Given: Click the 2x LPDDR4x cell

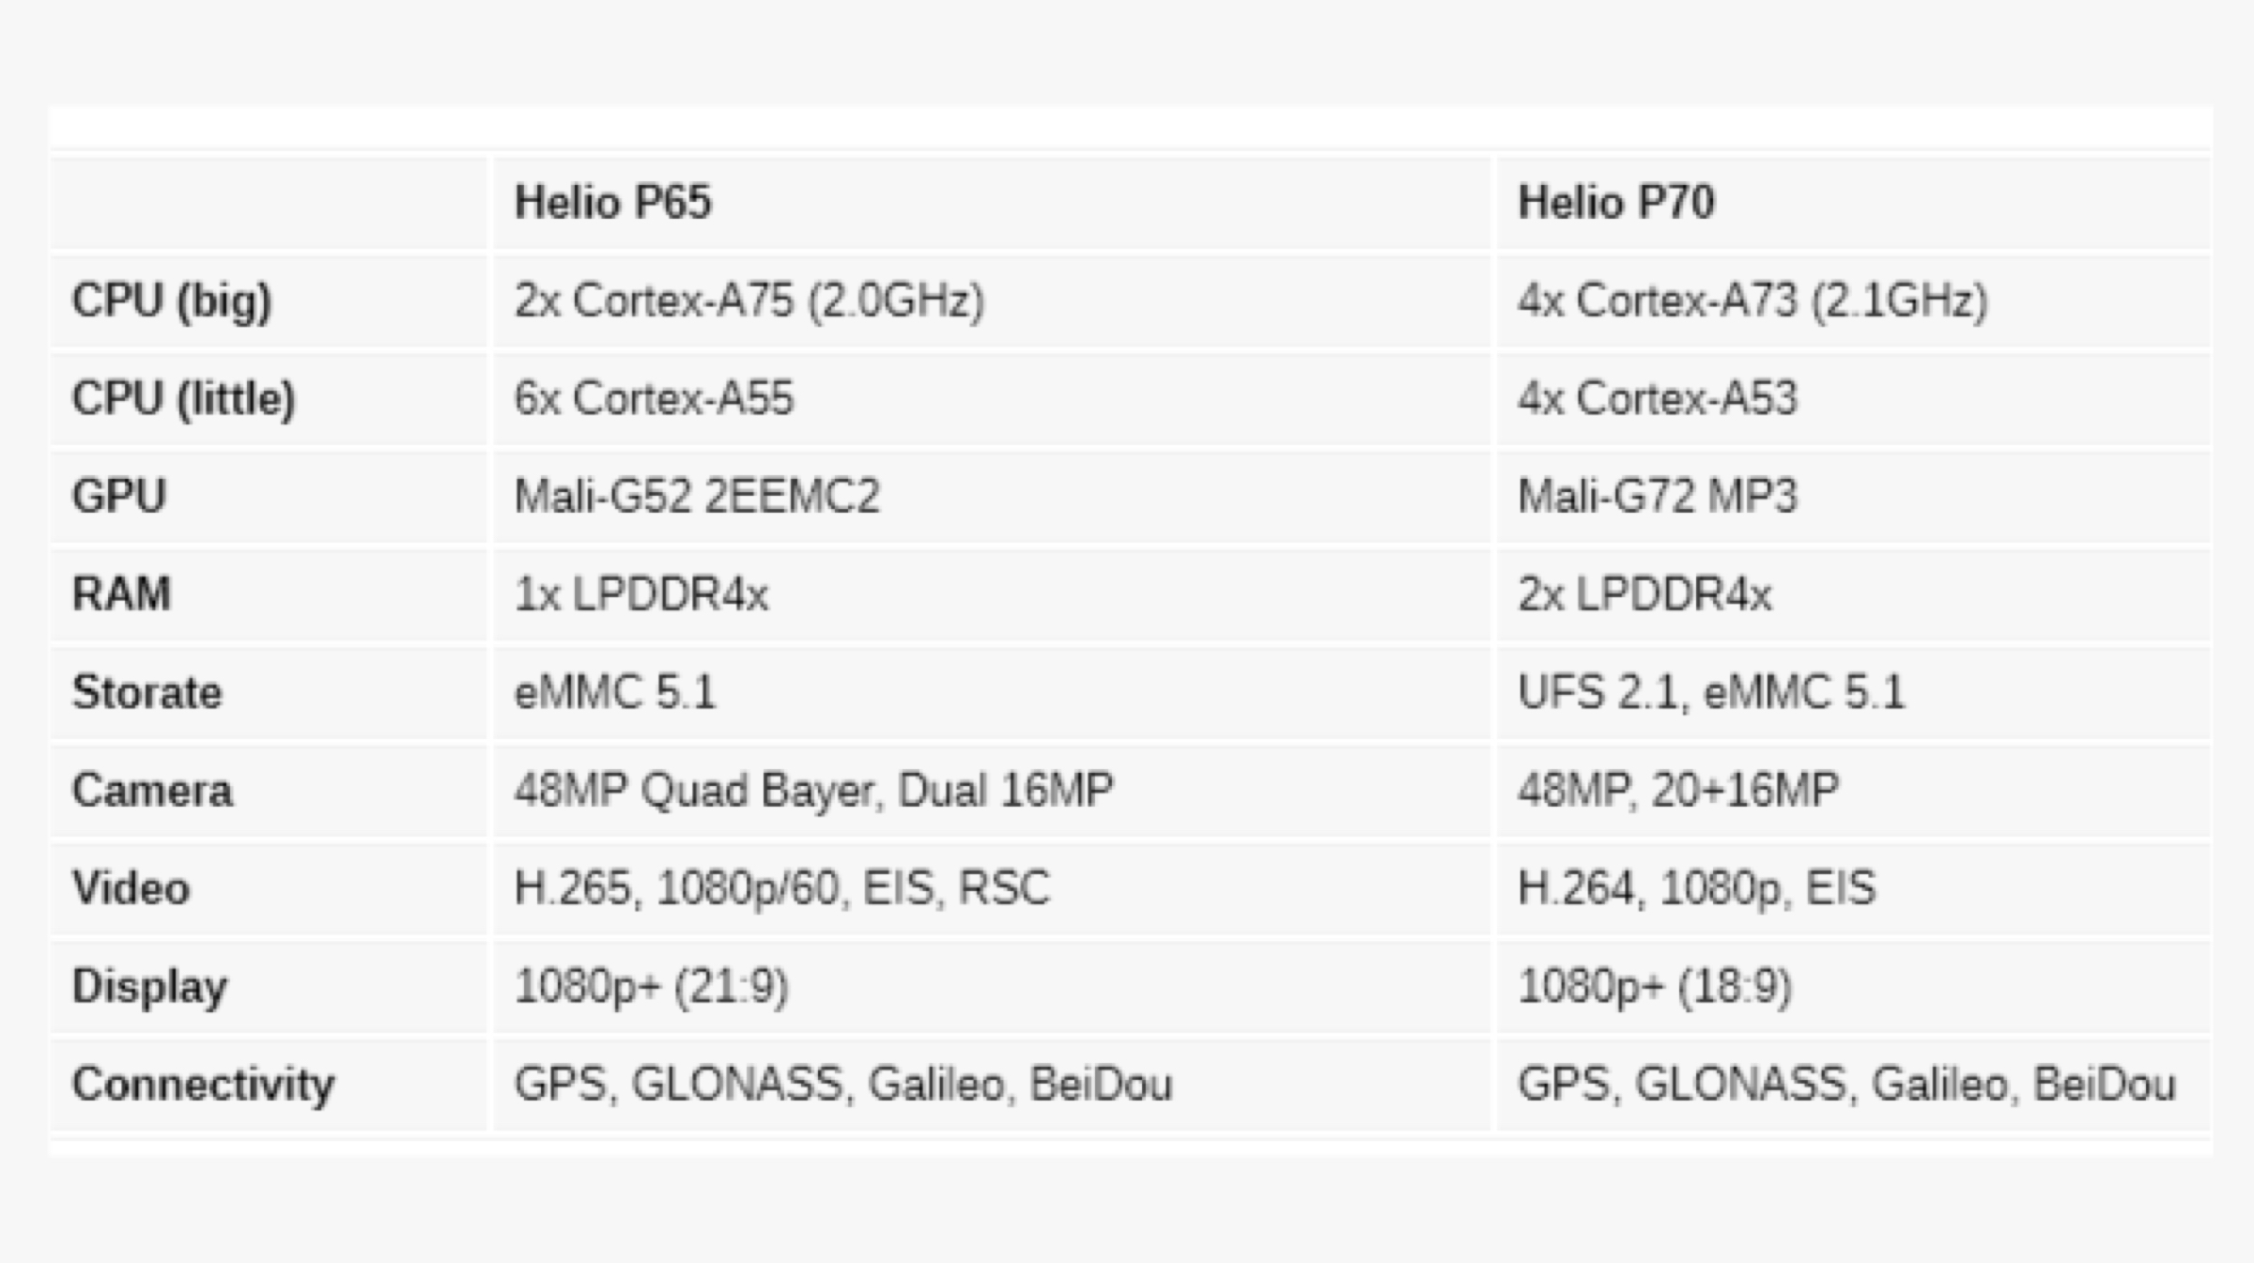Looking at the screenshot, I should 1644,594.
